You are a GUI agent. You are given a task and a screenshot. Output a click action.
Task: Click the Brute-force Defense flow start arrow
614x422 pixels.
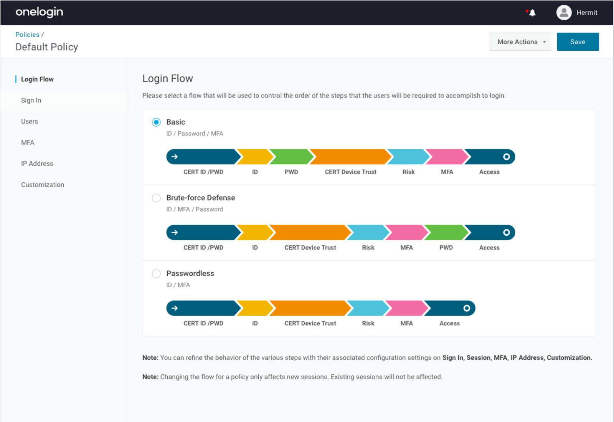click(x=175, y=232)
